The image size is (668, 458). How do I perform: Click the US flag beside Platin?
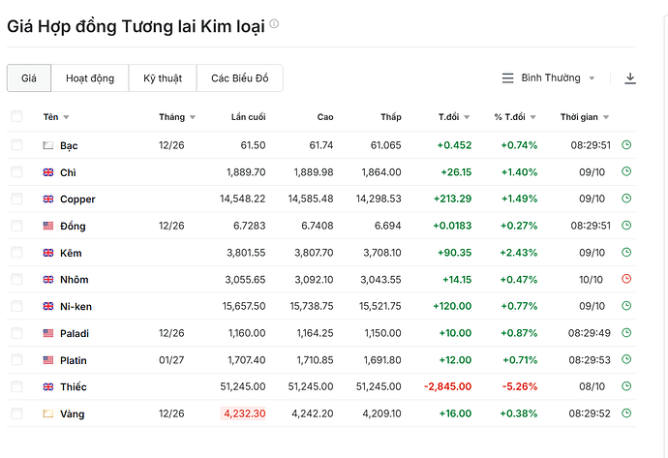48,360
